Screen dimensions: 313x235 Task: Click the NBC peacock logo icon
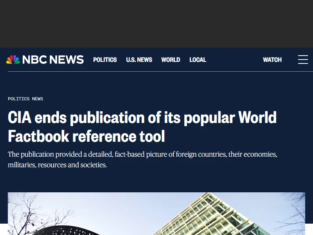tap(13, 60)
